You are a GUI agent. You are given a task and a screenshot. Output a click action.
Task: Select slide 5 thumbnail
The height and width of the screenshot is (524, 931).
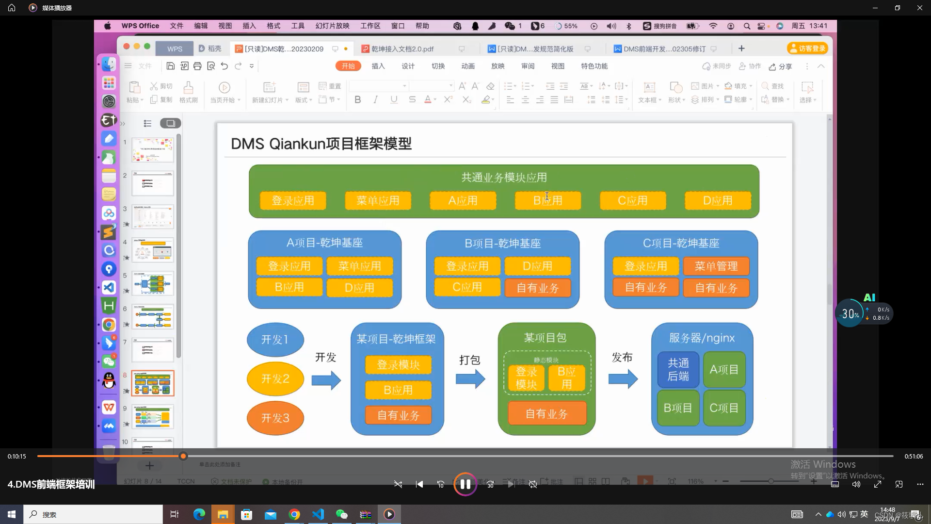click(x=153, y=283)
